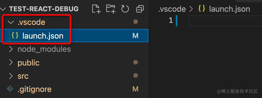The height and width of the screenshot is (98, 262).
Task: Expand the public folder chevron
Action: [x=11, y=62]
